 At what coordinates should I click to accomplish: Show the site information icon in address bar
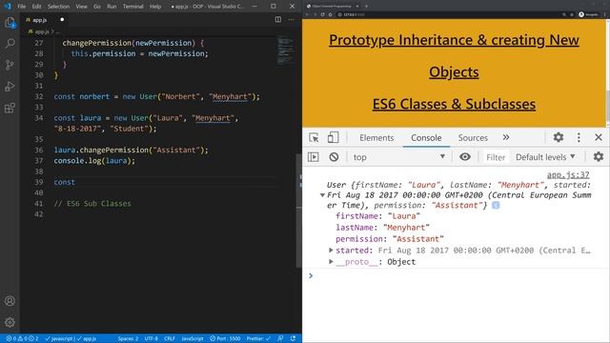pyautogui.click(x=339, y=14)
